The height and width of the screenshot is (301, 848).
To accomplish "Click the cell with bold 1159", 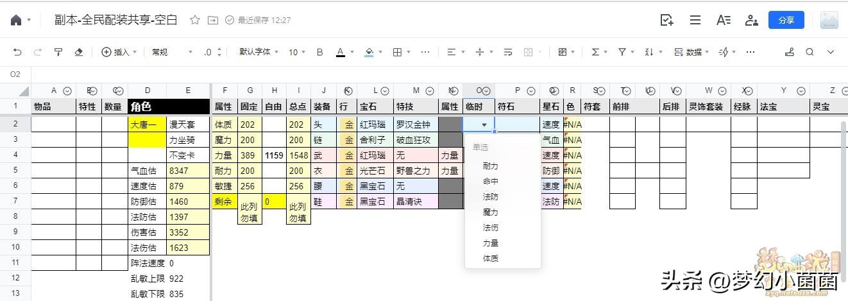I will pos(274,155).
